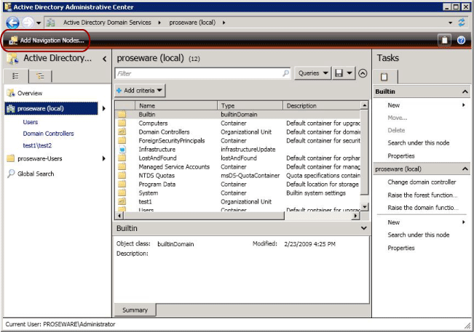This screenshot has height=332, width=474.
Task: Select proseware-Users navigation node
Action: pyautogui.click(x=39, y=158)
